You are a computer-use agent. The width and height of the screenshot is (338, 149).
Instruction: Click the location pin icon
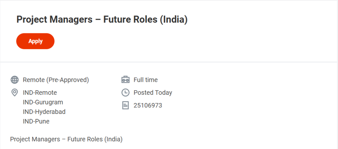click(15, 93)
